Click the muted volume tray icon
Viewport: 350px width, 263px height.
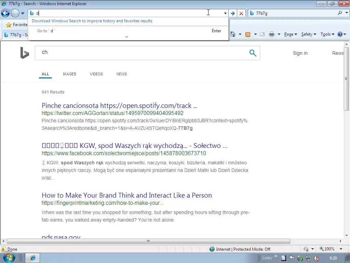[x=316, y=258]
